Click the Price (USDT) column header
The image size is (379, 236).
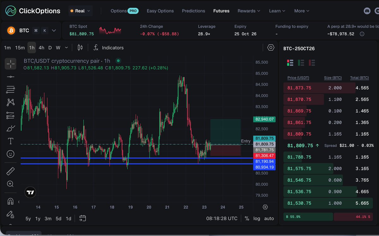298,78
